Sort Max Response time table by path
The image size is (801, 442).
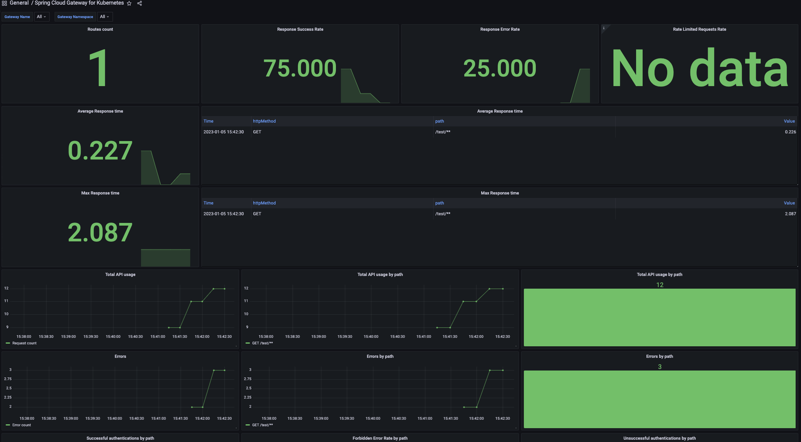point(439,203)
